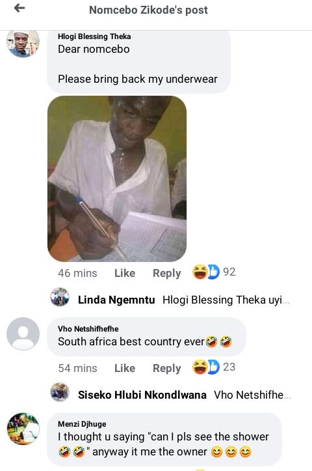
Task: Reply to Vho Netshifhefhe's comment
Action: click(166, 369)
